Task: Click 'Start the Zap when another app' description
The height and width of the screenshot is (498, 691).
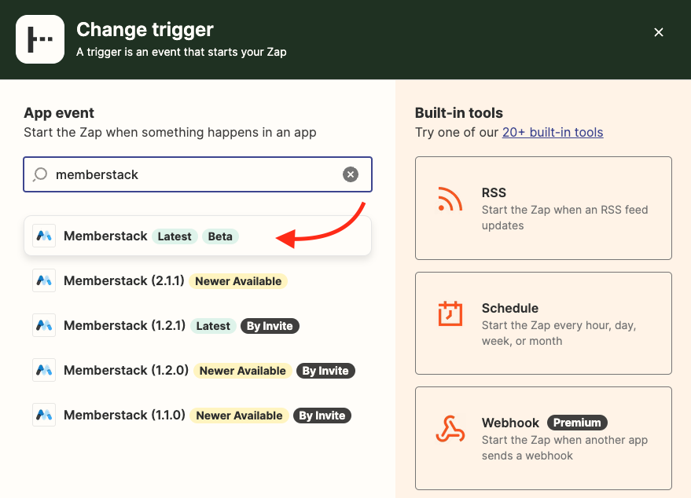Action: click(564, 448)
